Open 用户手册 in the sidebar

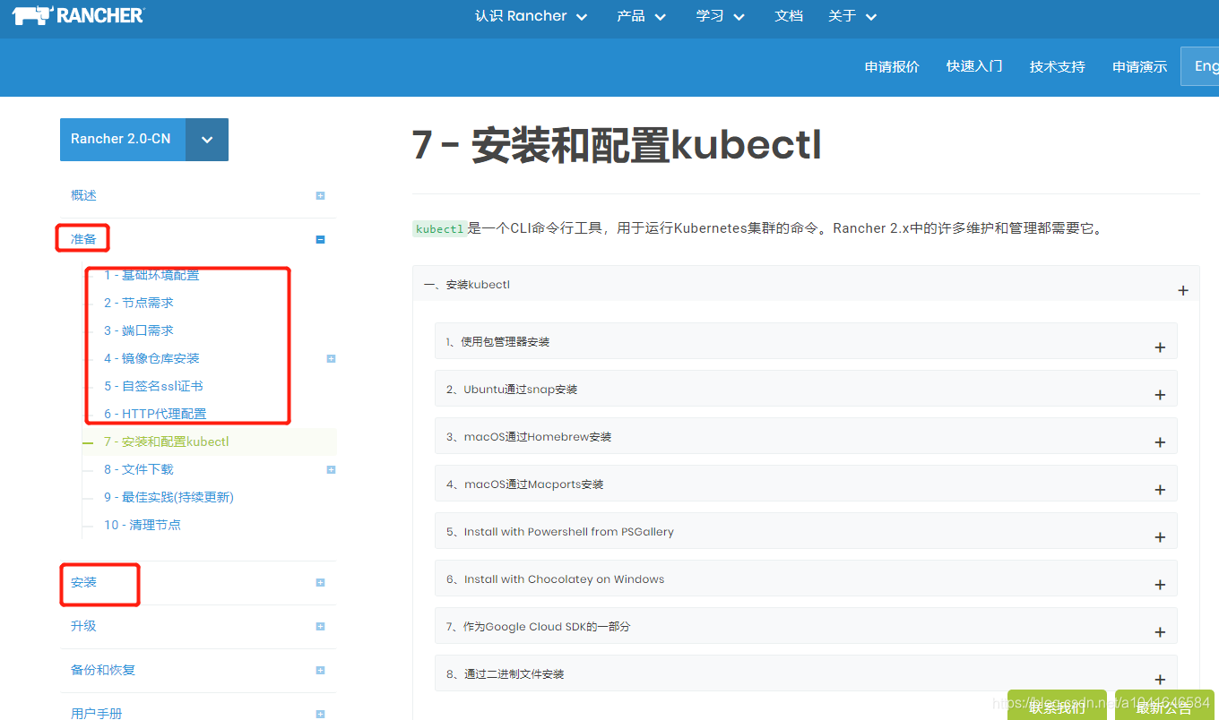pos(97,713)
